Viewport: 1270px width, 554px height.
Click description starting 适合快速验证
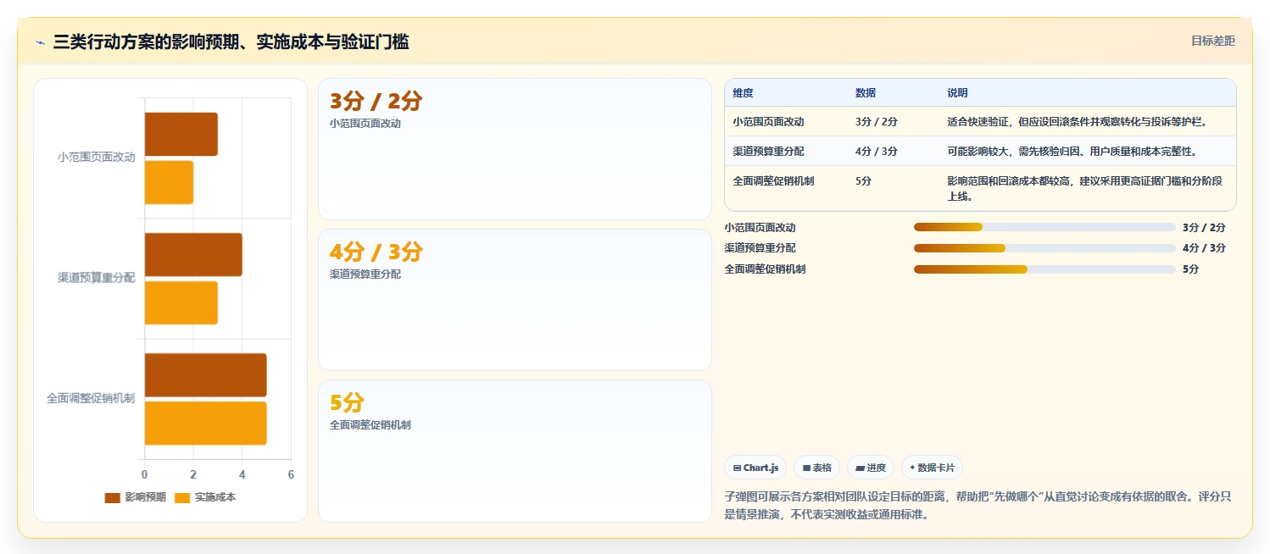pyautogui.click(x=1077, y=122)
